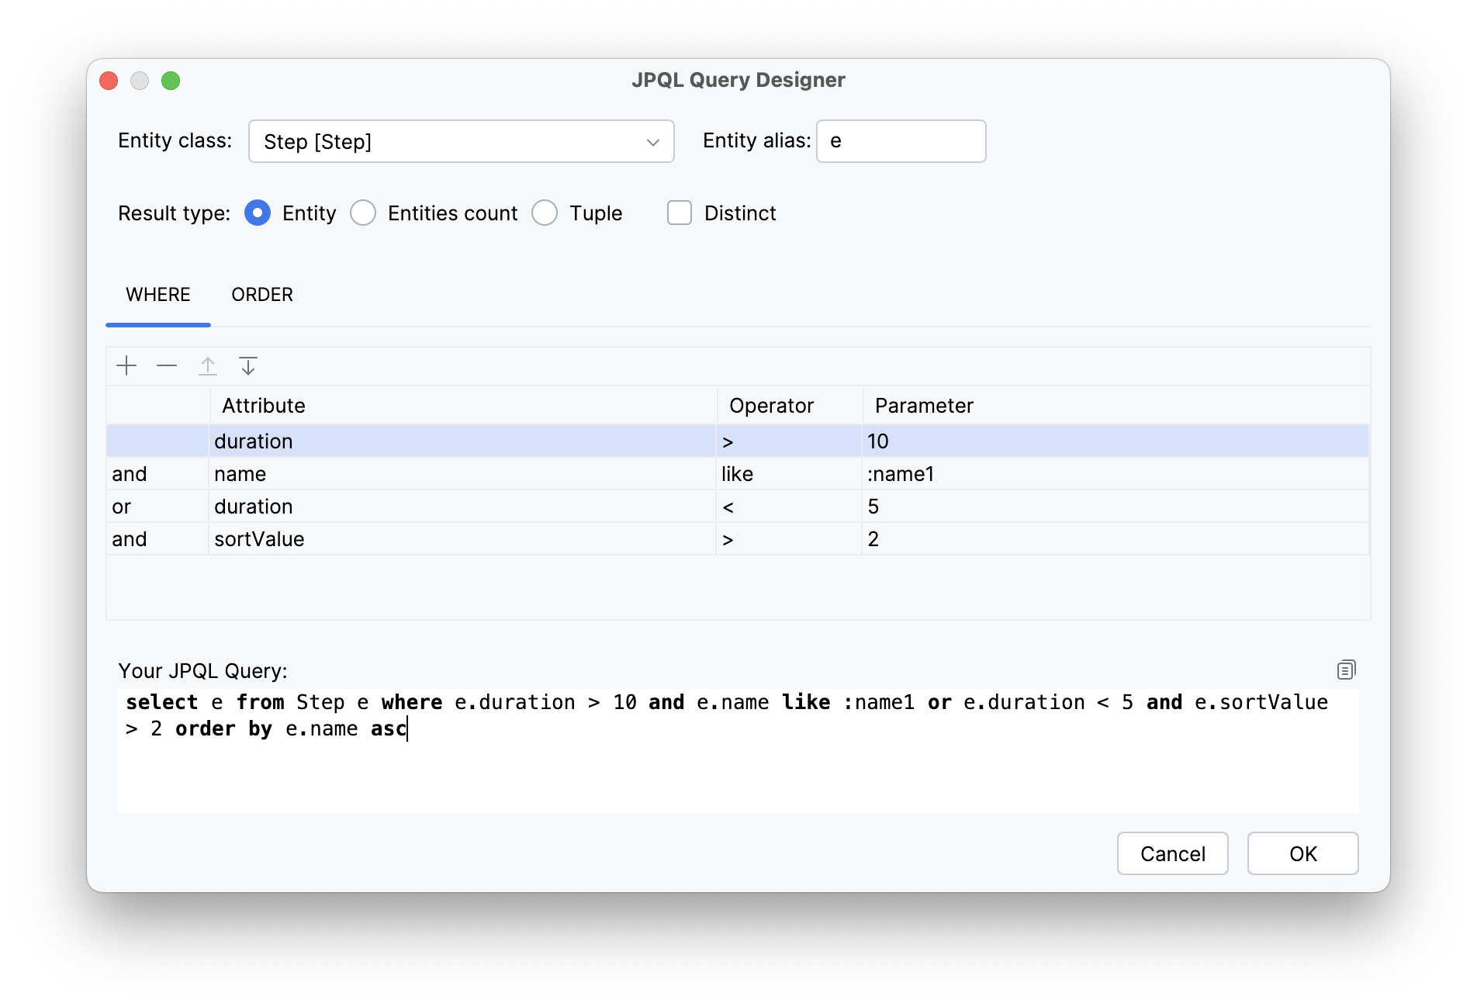Enable the Distinct checkbox
Viewport: 1477px width, 1007px height.
pos(679,213)
